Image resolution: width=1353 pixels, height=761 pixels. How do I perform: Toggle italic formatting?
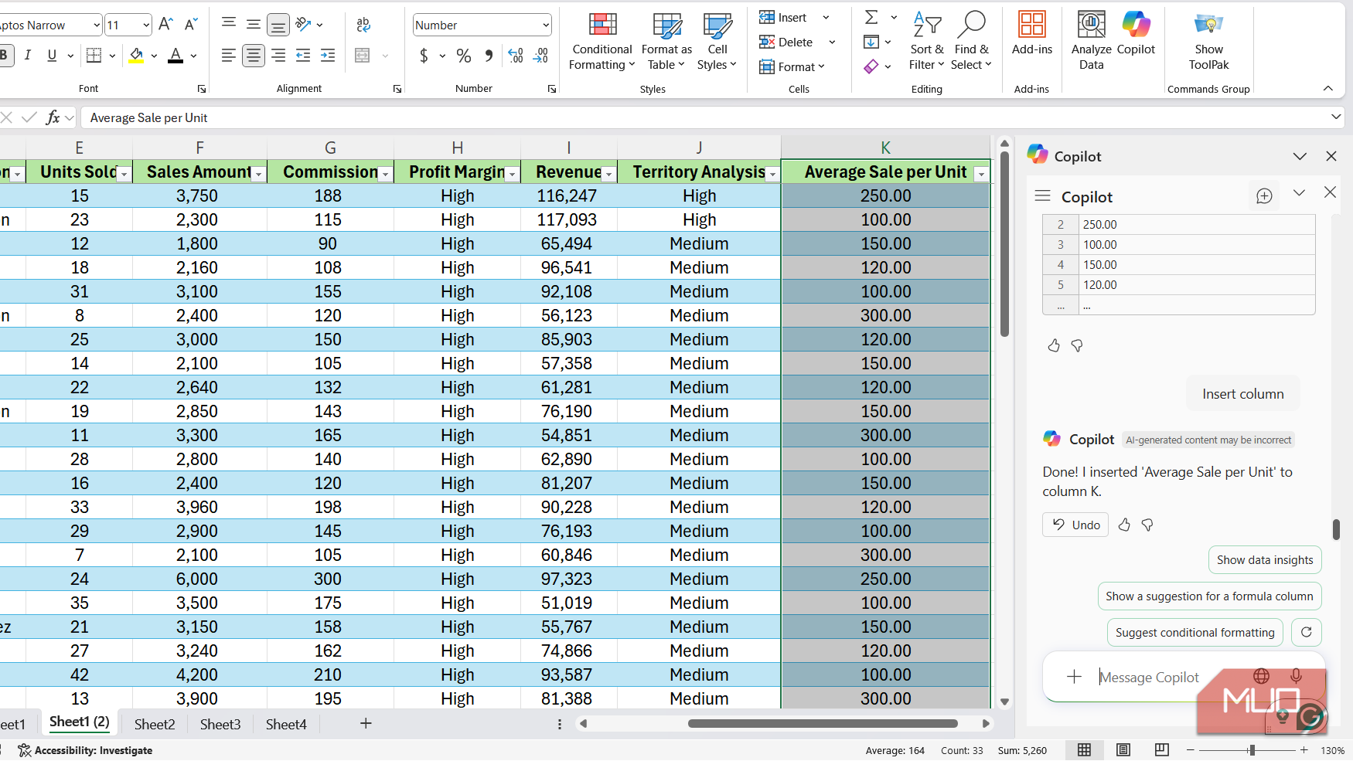[x=28, y=55]
